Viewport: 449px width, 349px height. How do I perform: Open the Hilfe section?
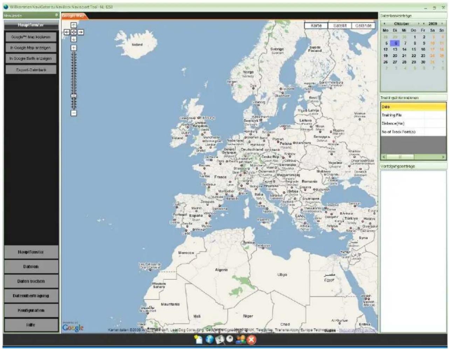31,325
